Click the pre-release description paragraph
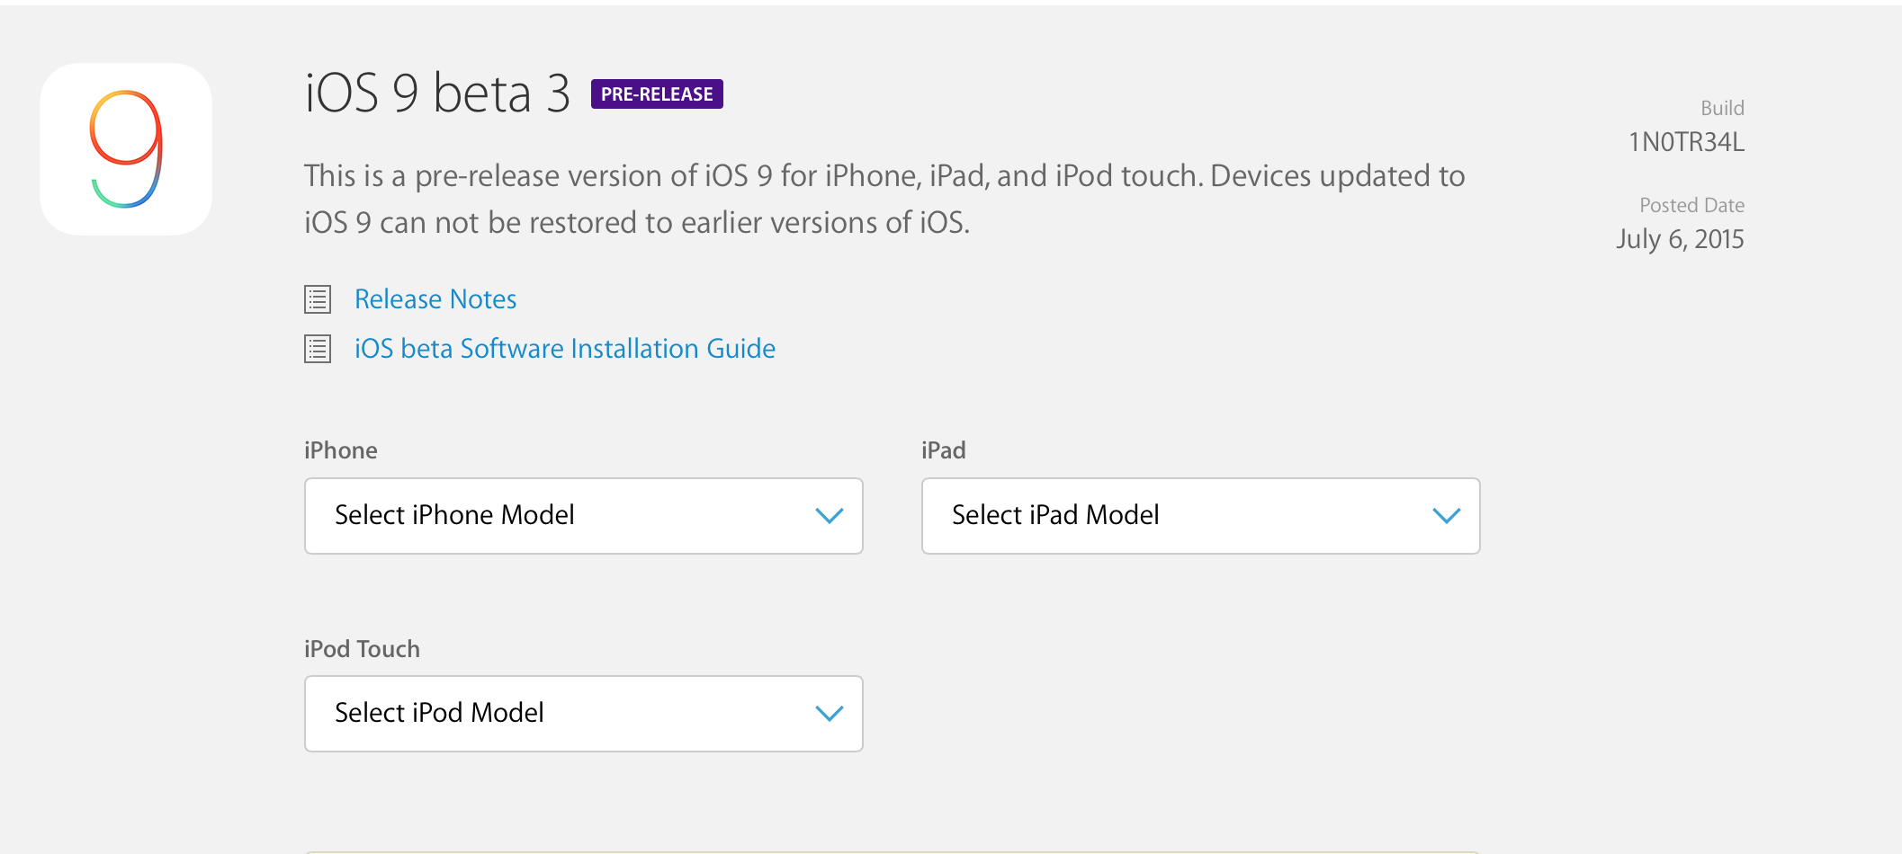This screenshot has height=854, width=1902. click(884, 199)
